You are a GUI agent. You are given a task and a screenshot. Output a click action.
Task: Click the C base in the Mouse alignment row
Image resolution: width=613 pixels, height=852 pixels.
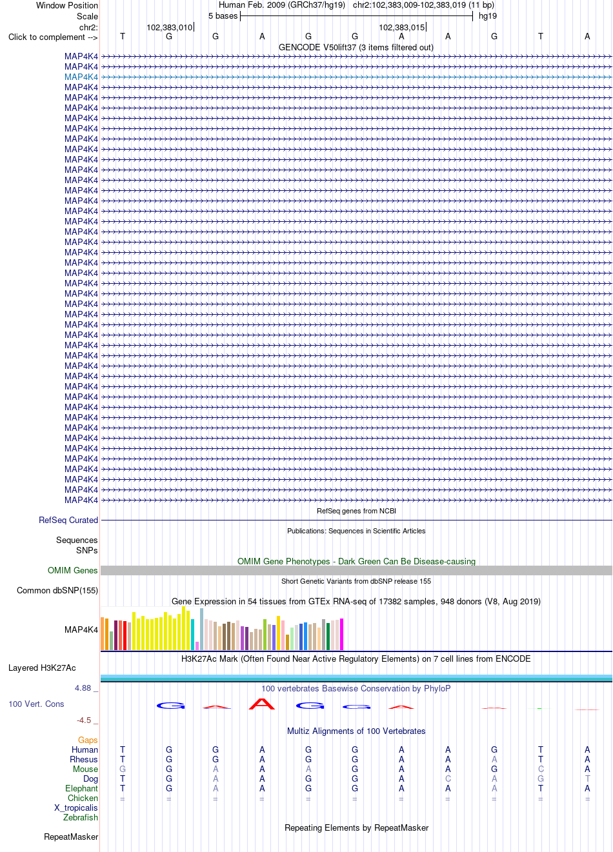pos(541,769)
